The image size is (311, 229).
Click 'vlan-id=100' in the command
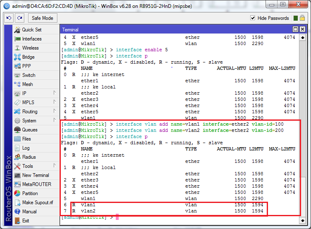[268, 124]
